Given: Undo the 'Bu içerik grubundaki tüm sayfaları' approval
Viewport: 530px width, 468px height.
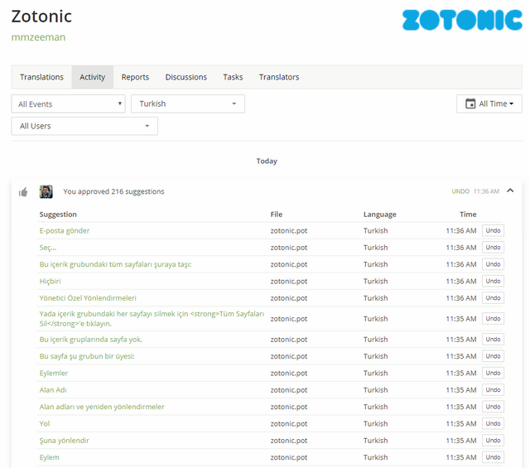Looking at the screenshot, I should (x=493, y=264).
